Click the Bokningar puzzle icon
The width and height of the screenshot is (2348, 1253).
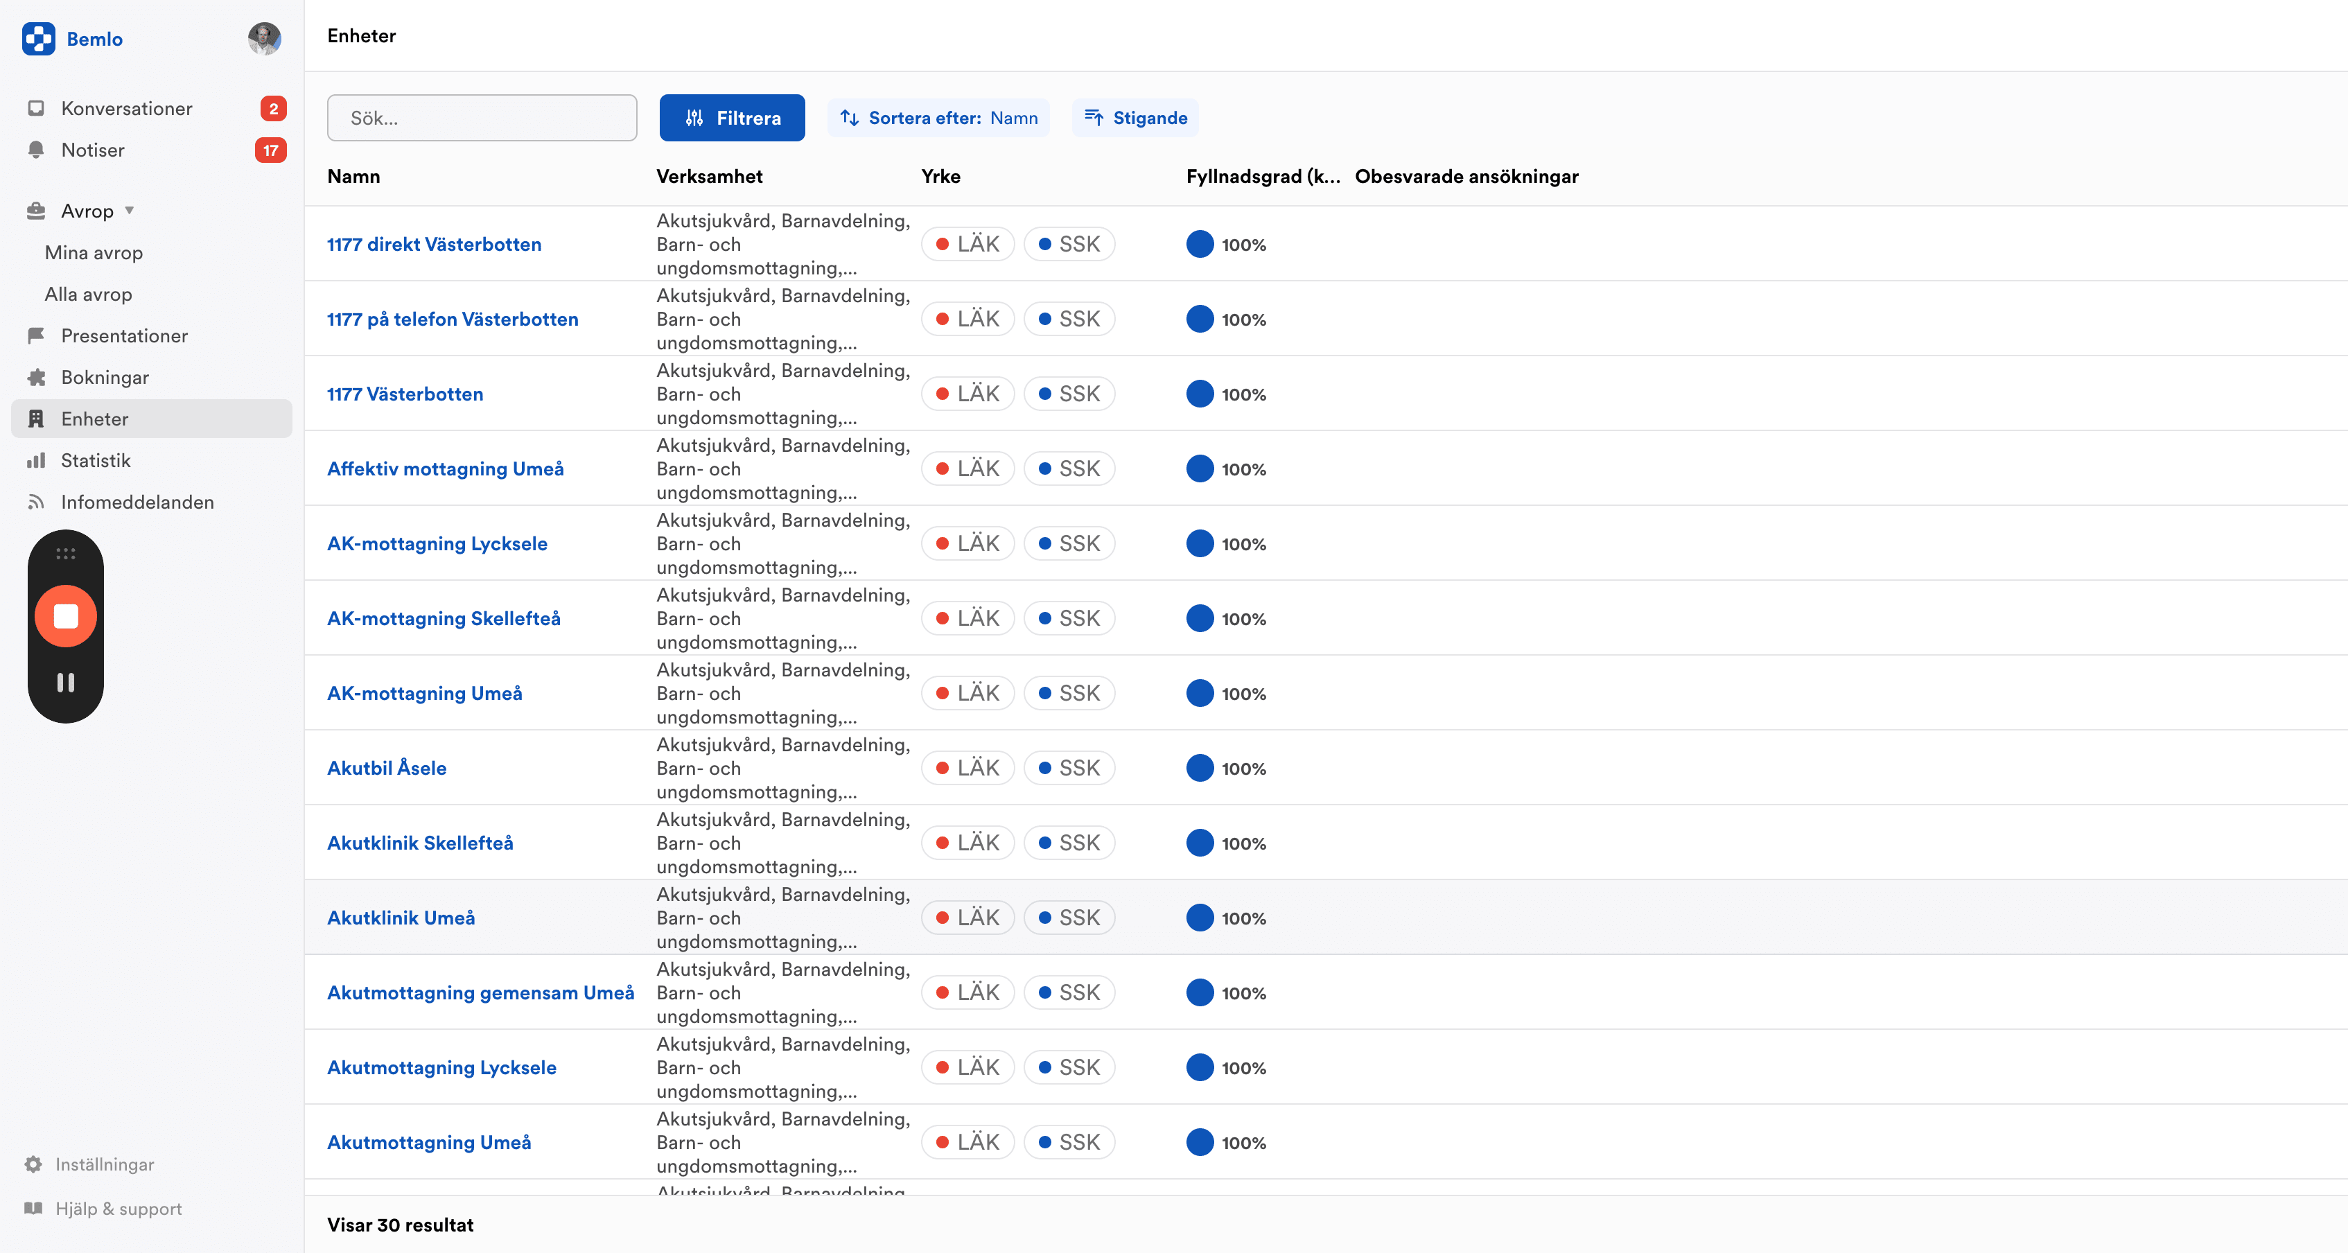click(35, 377)
